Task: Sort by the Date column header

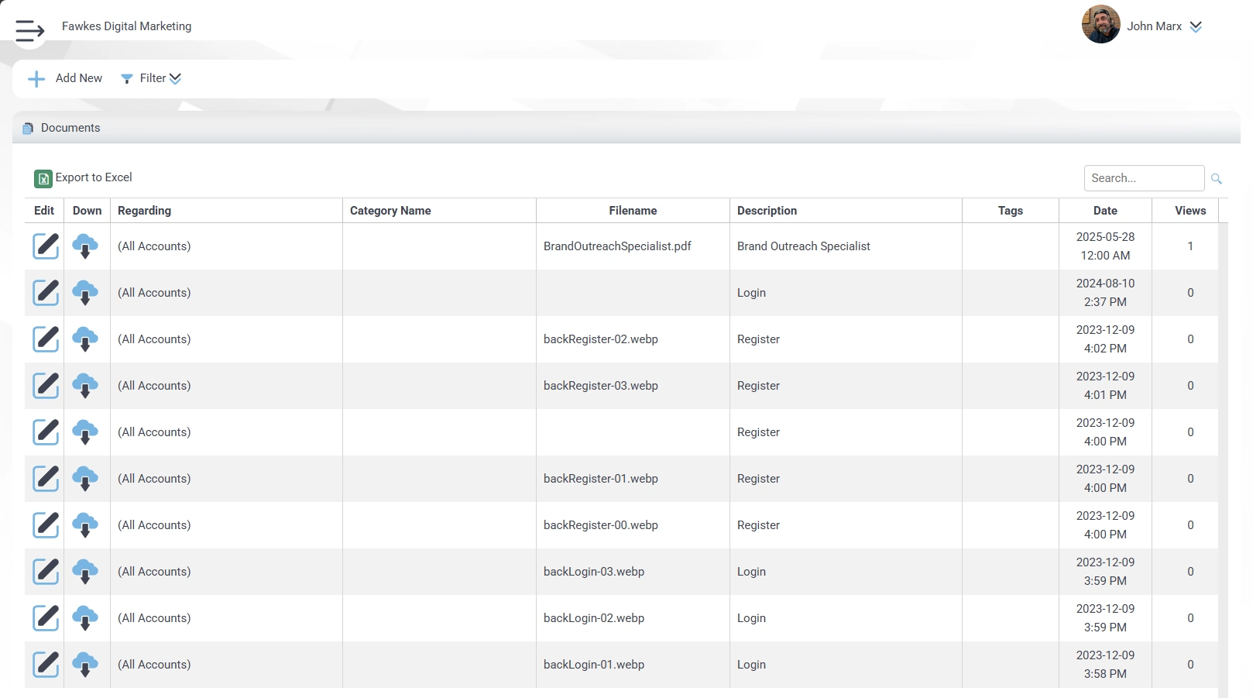Action: (1104, 211)
